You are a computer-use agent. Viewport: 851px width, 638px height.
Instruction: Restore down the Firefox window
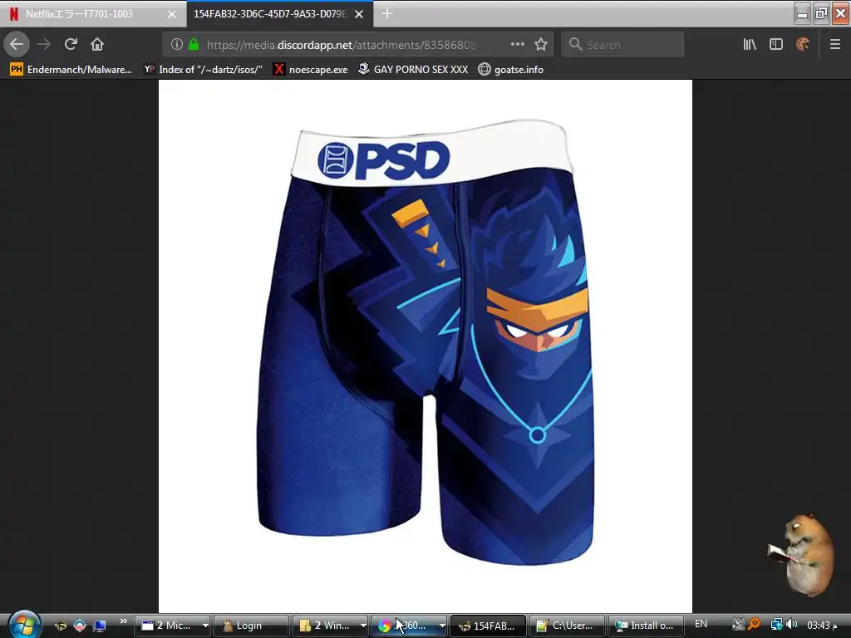821,13
